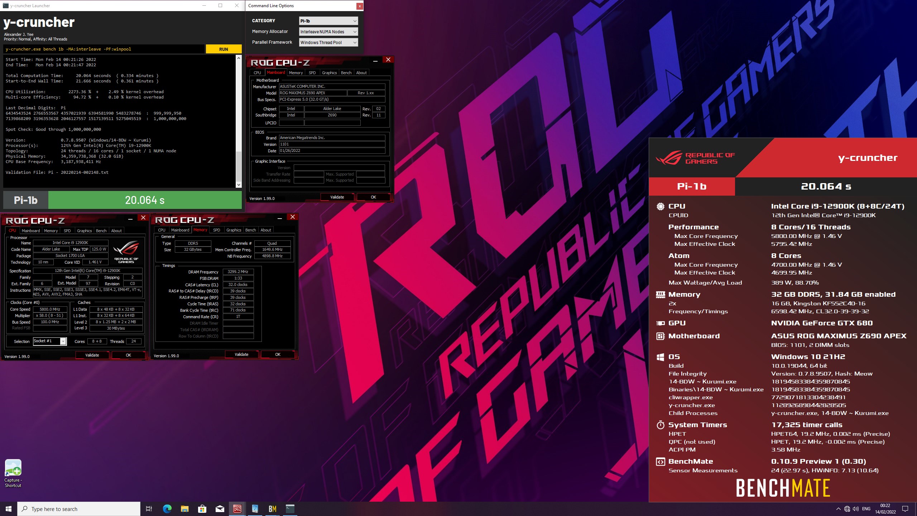Open Windows Start menu

(9, 509)
